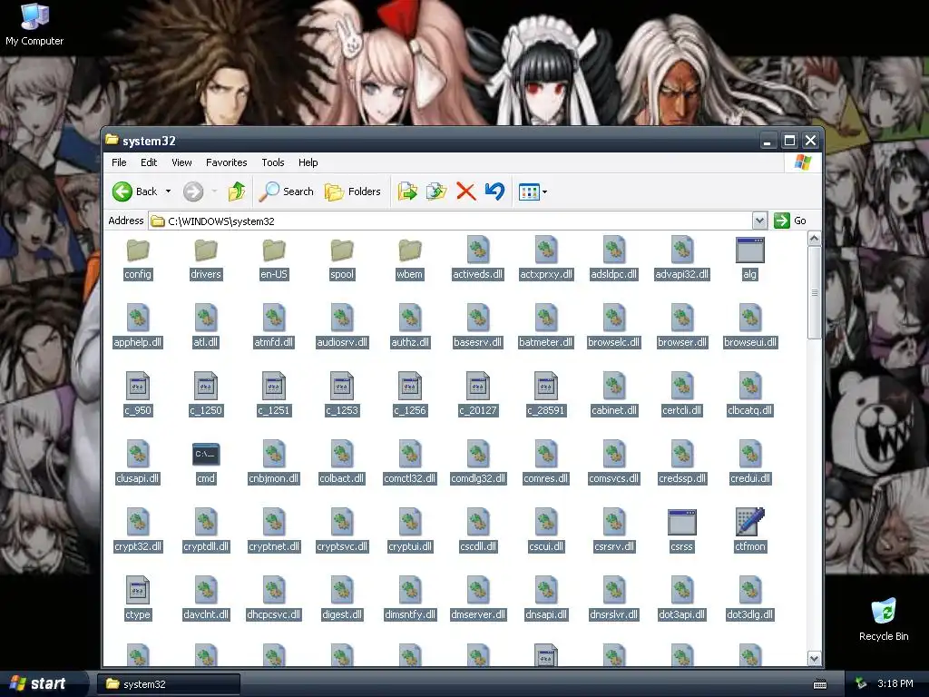Viewport: 929px width, 697px height.
Task: Toggle the Folders pane
Action: pos(353,191)
